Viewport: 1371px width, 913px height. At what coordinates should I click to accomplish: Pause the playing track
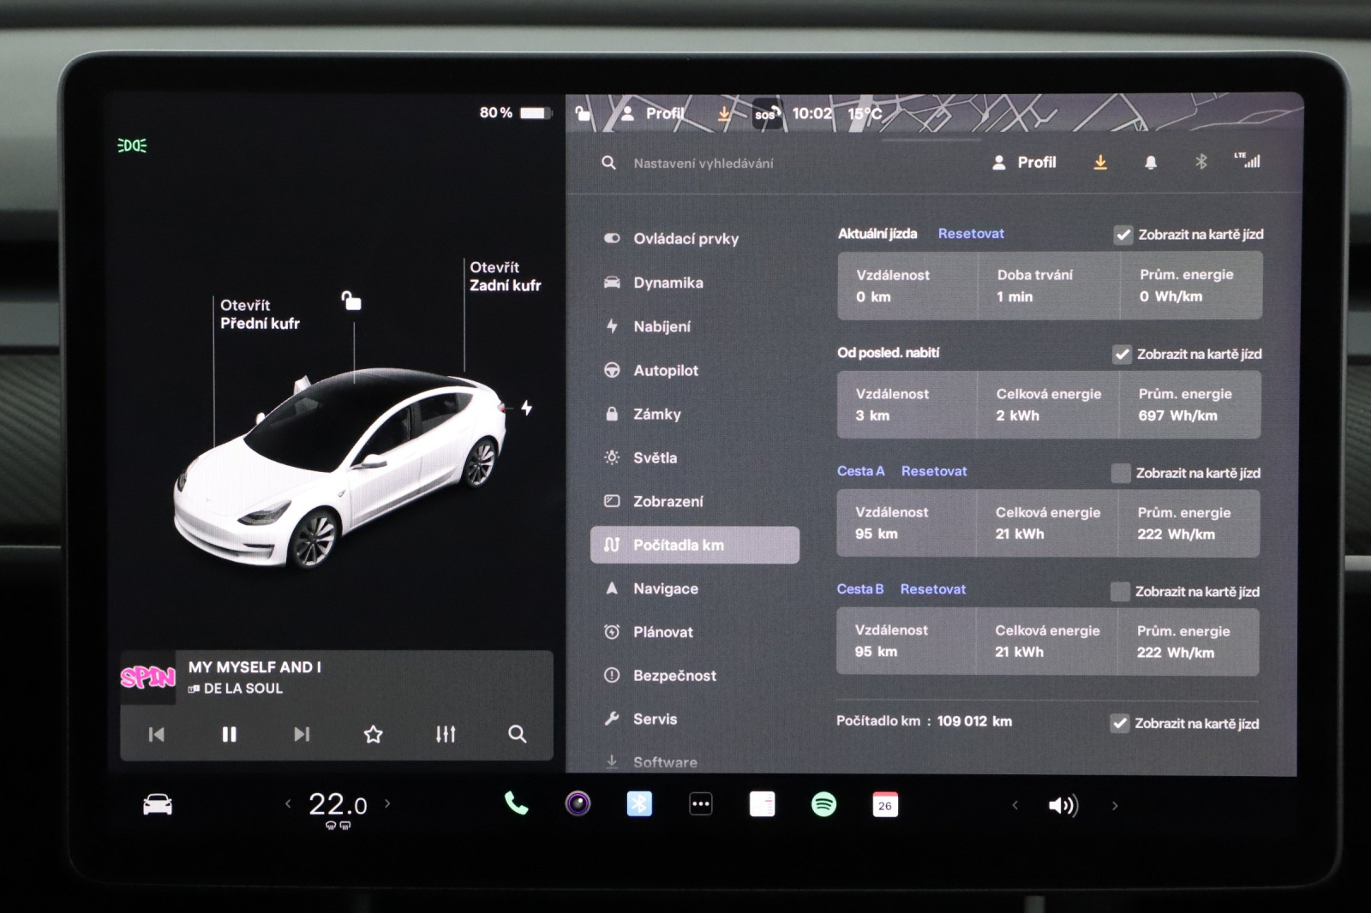229,734
